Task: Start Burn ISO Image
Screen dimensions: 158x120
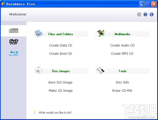Action: [60, 82]
